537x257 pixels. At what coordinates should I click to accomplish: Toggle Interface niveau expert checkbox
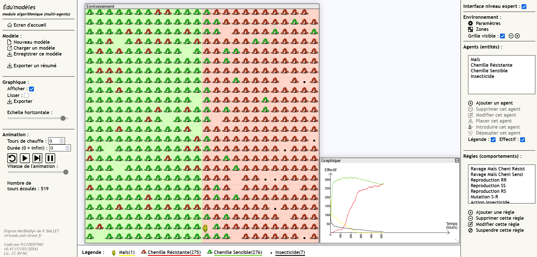tap(524, 6)
